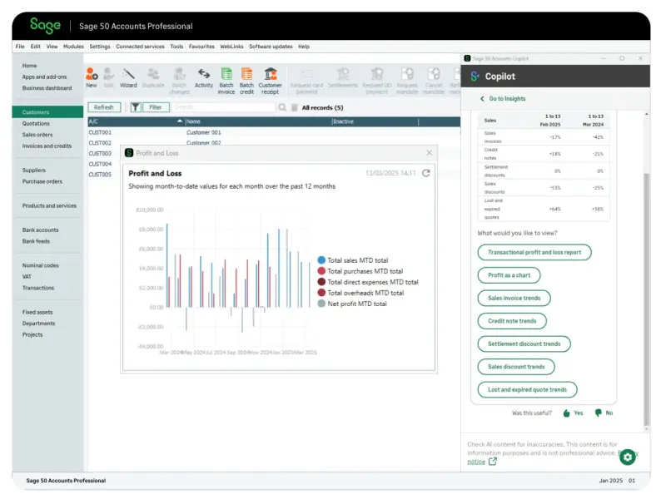This screenshot has width=666, height=499.
Task: Open the Modules menu
Action: click(73, 47)
